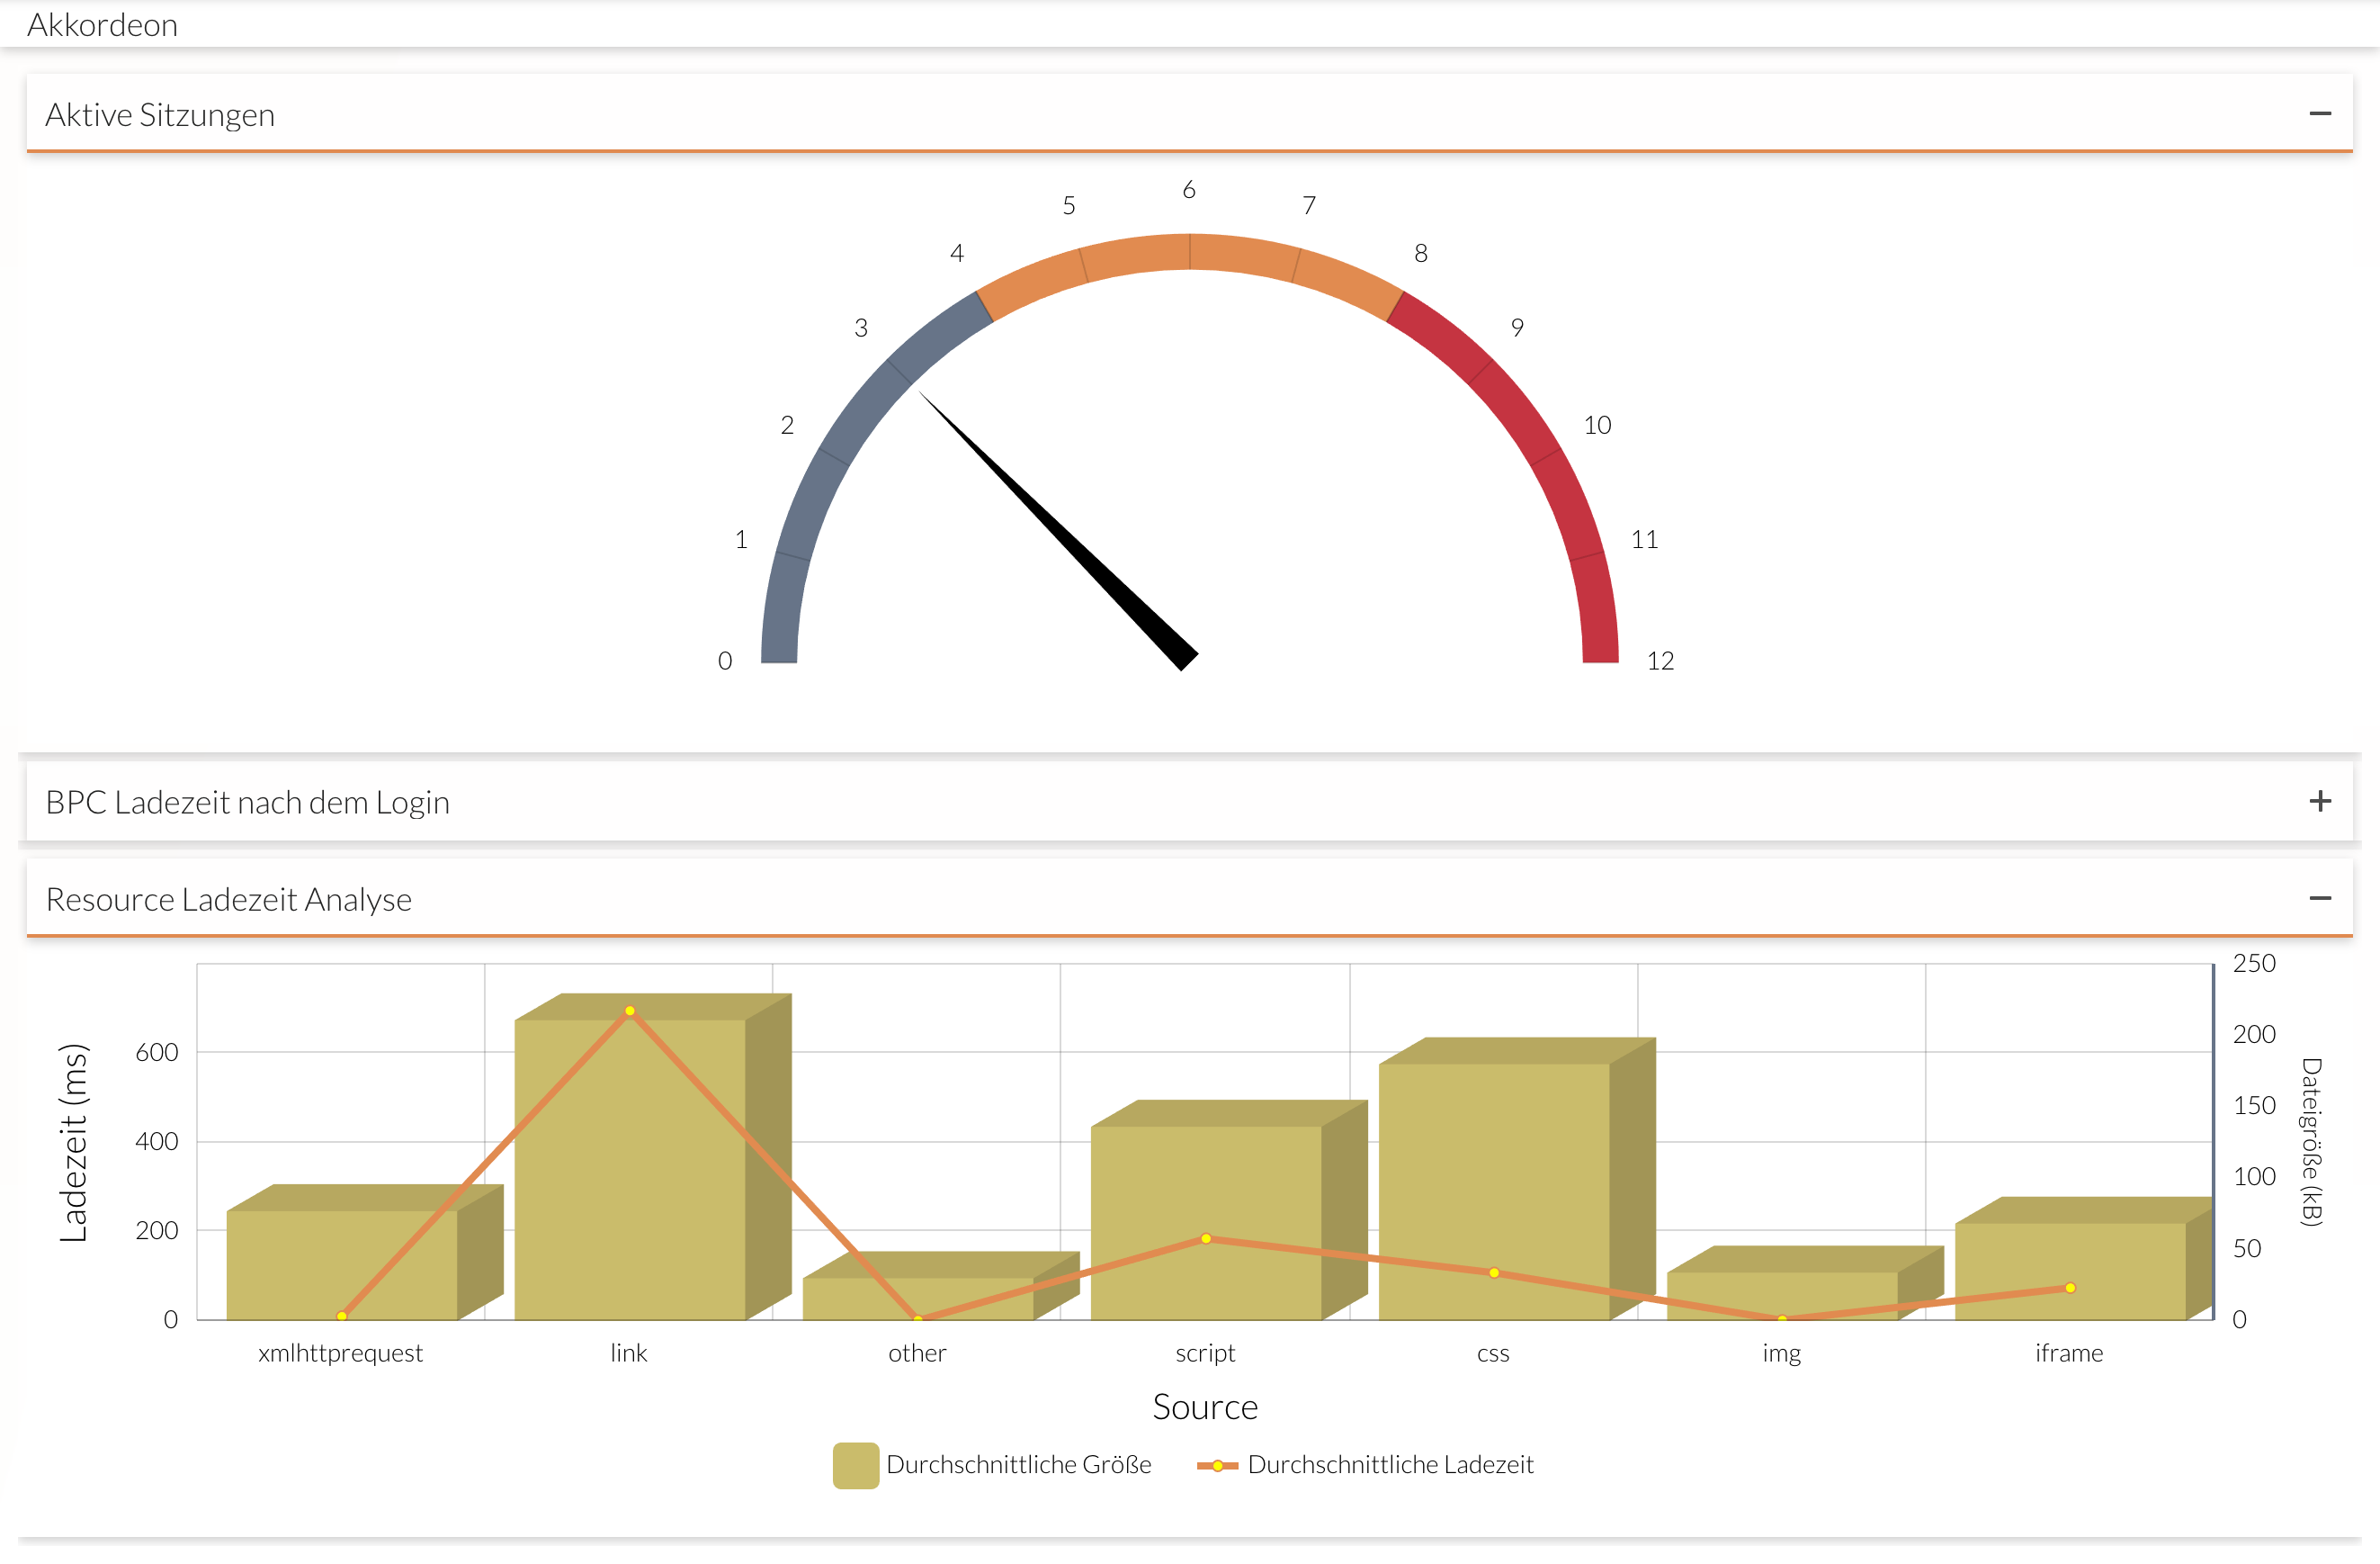
Task: Click the Ladezeit data point on iframe
Action: (2070, 1288)
